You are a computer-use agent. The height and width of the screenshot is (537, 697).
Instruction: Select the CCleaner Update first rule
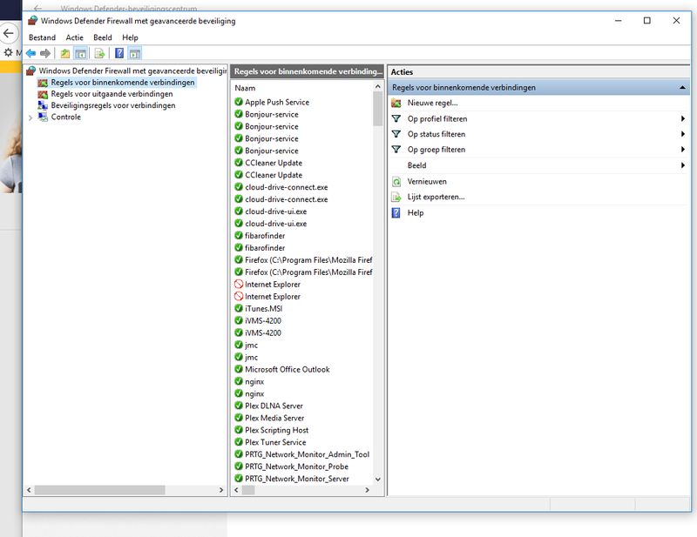[x=274, y=163]
